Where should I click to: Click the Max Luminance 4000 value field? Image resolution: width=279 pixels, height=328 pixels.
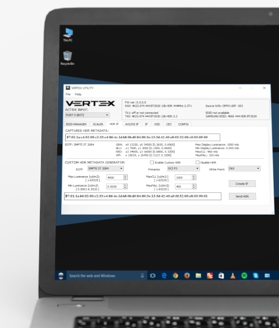[115, 177]
